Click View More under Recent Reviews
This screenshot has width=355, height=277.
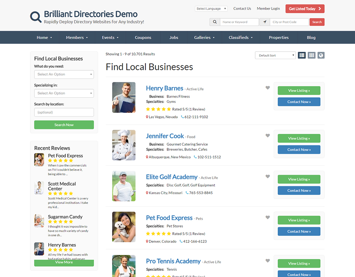tap(64, 262)
